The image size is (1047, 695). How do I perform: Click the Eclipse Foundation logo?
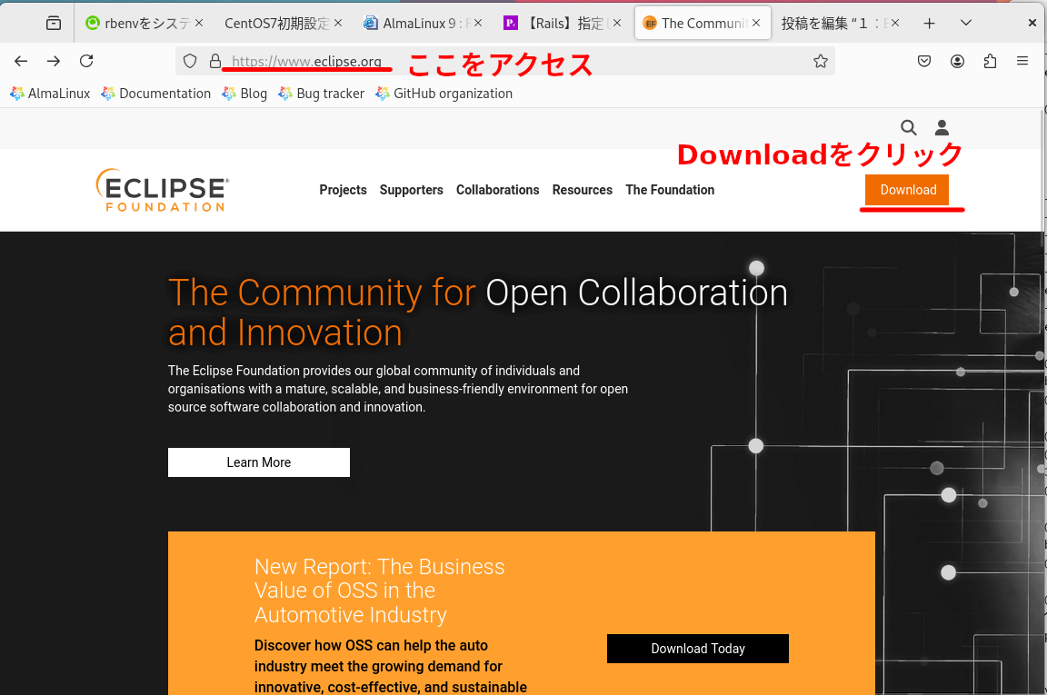[x=163, y=190]
